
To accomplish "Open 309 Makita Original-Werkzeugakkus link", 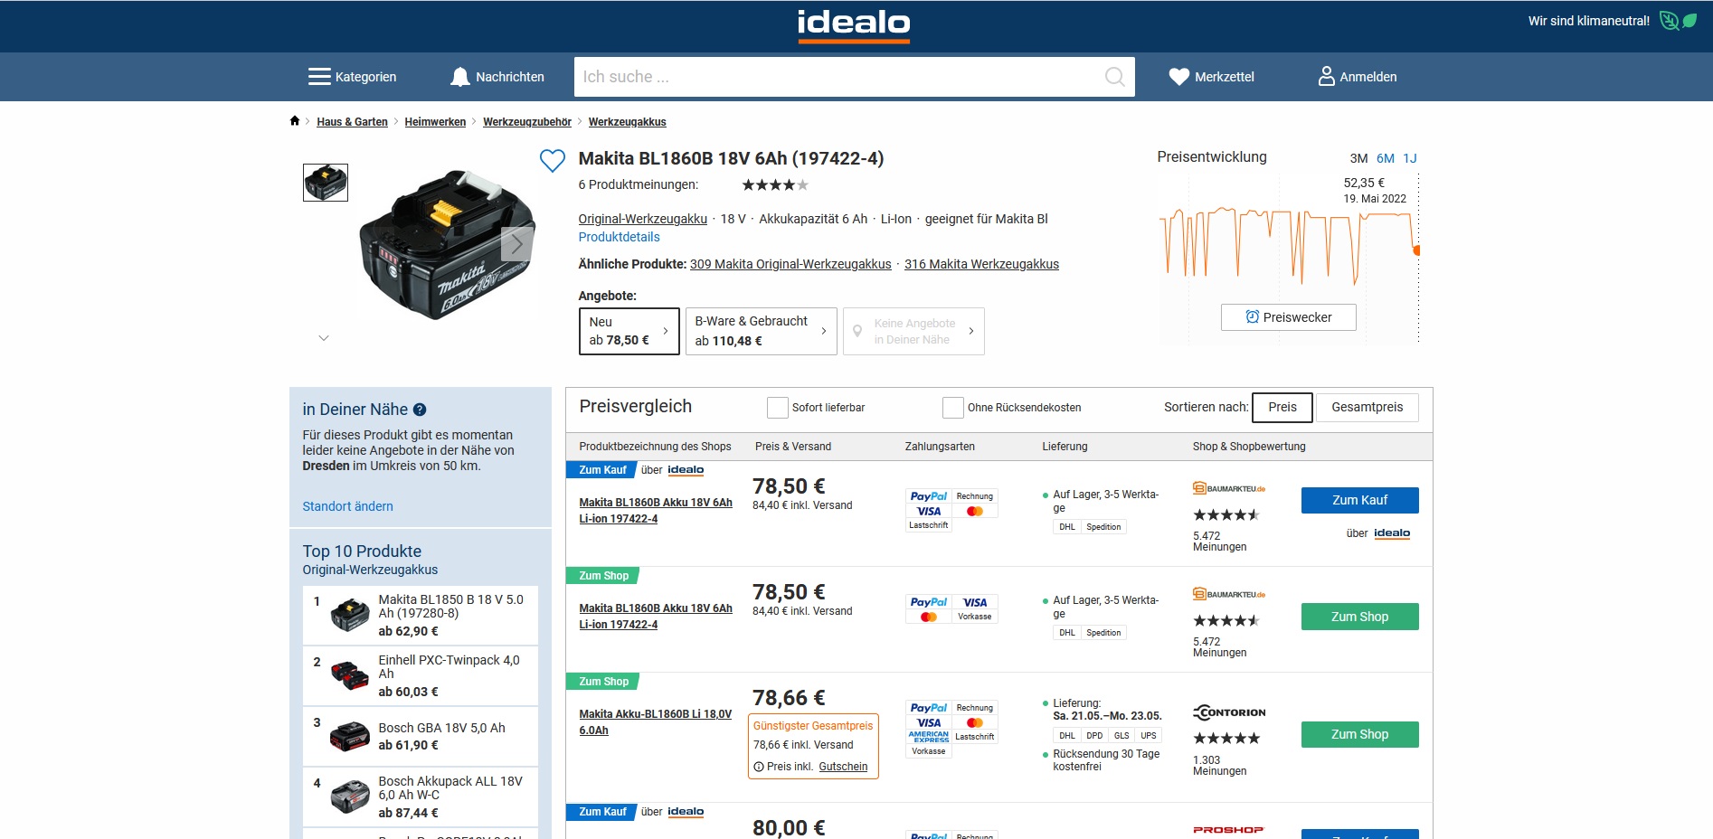I will pyautogui.click(x=790, y=264).
